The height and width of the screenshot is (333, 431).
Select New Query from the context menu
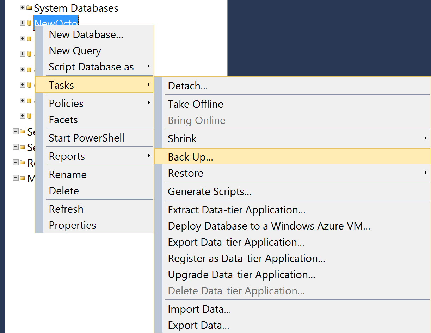pyautogui.click(x=75, y=50)
